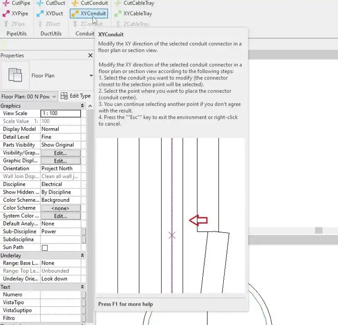Click the small button beside Sub-Discipline
This screenshot has height=325, width=338.
coord(83,231)
